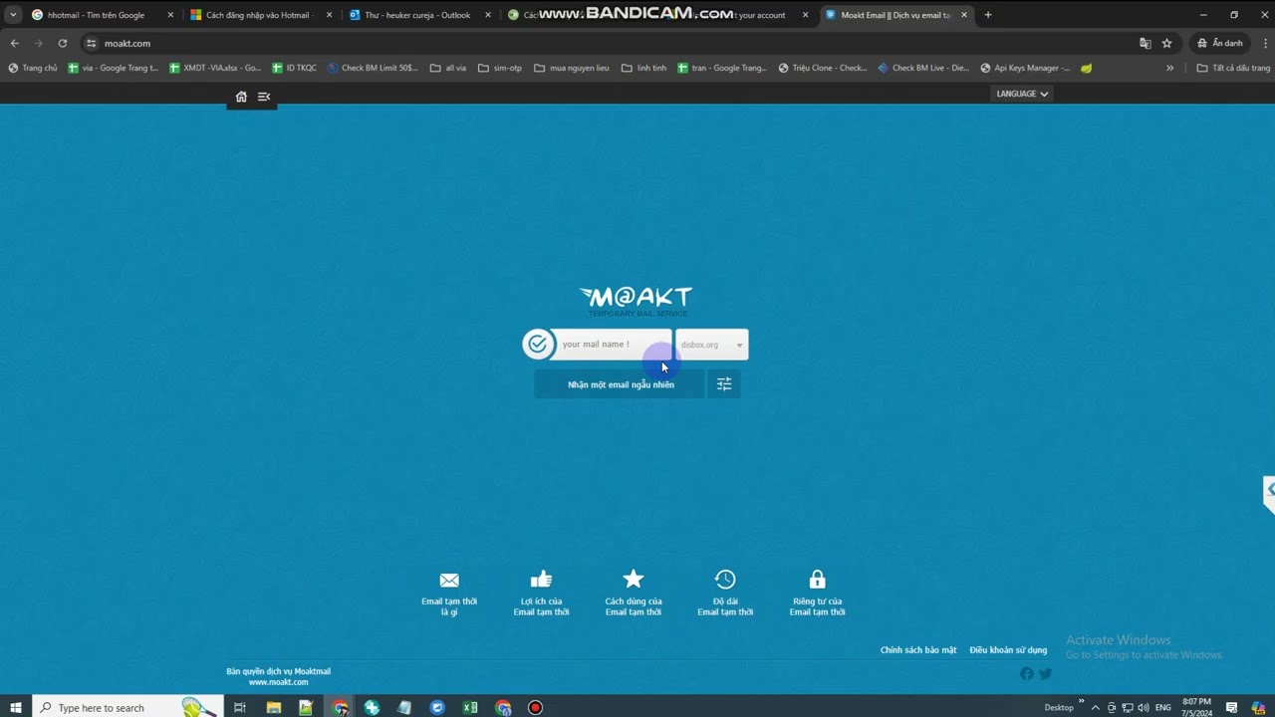Viewport: 1275px width, 717px height.
Task: Open Task View in taskbar
Action: click(x=240, y=708)
